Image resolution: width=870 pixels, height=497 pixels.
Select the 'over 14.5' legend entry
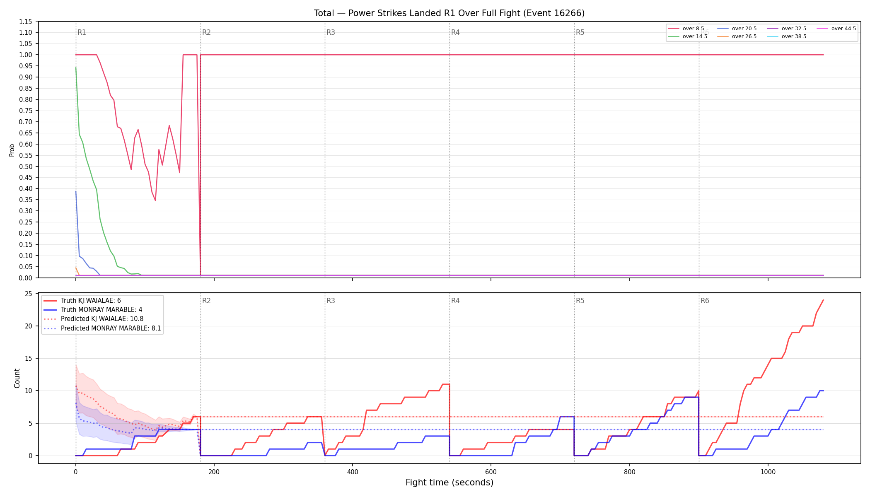[688, 36]
